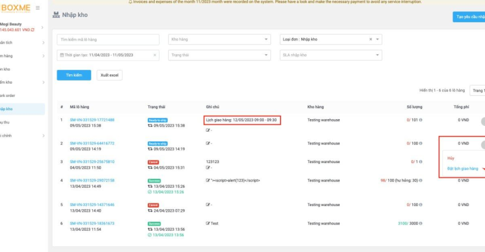Clear the date range with the X icon
485x252 pixels.
click(155, 55)
